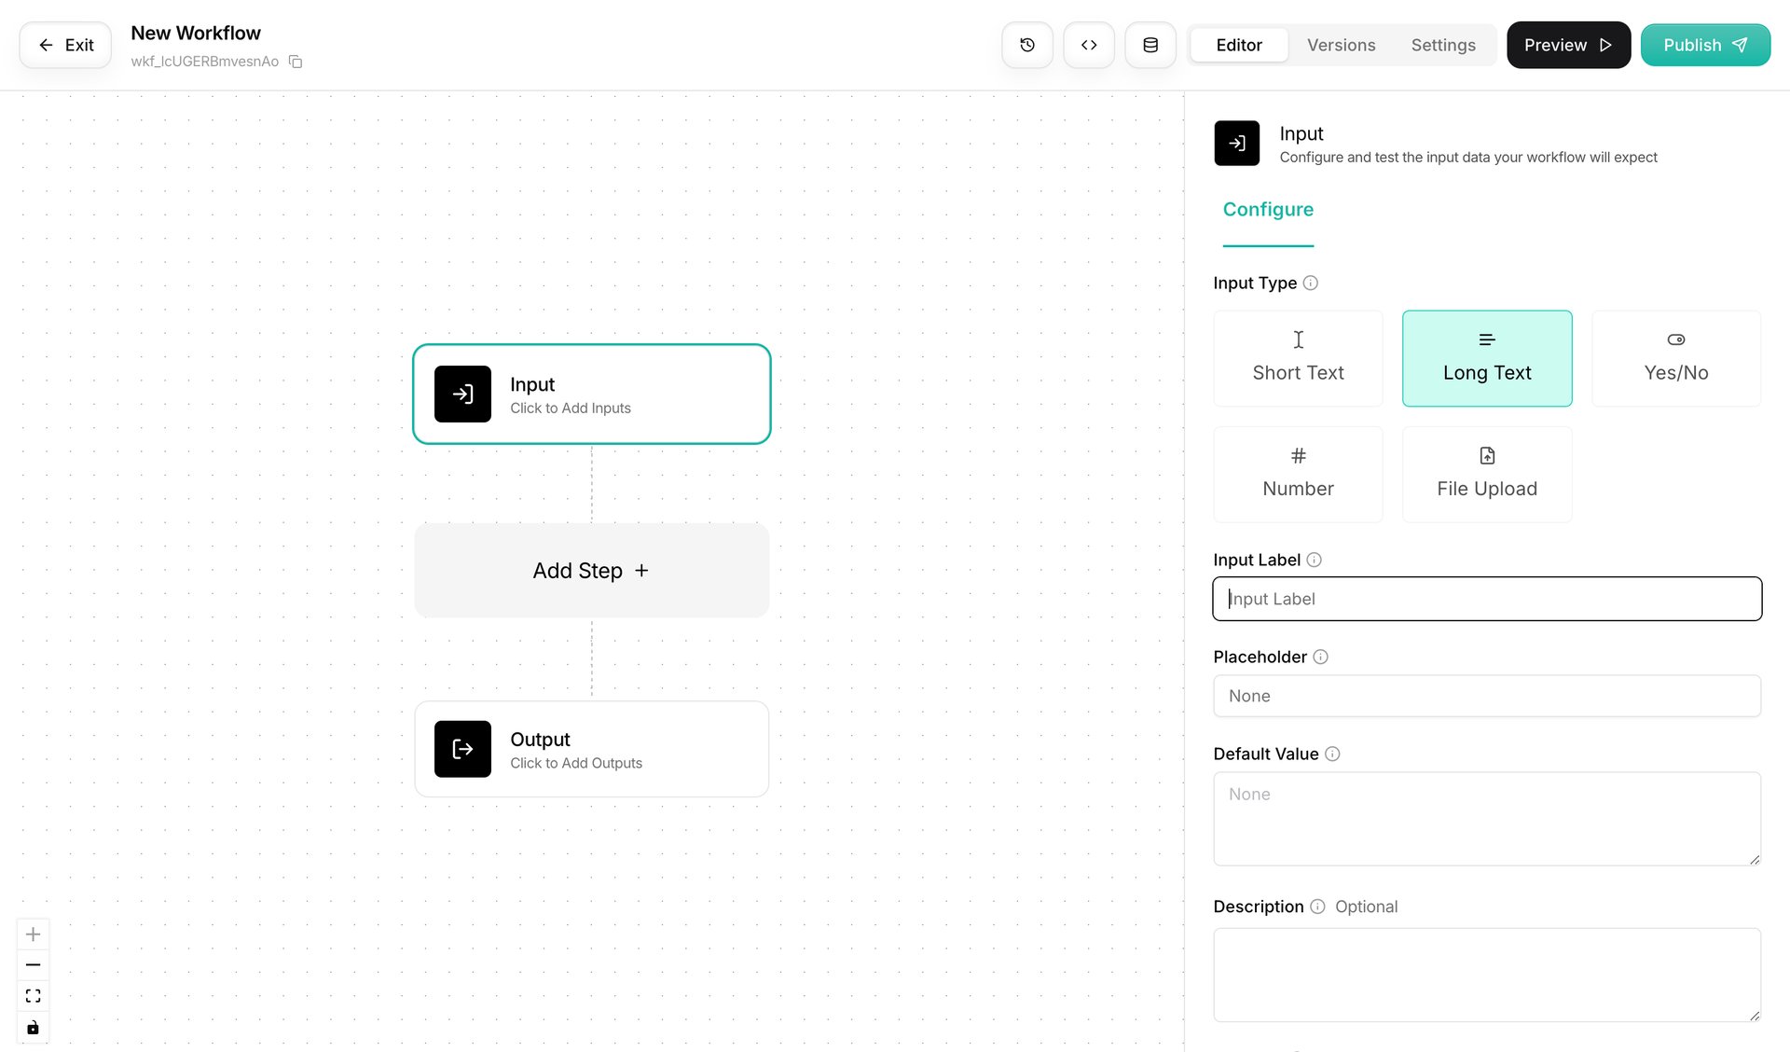Open the version history panel
The height and width of the screenshot is (1052, 1790).
point(1026,45)
